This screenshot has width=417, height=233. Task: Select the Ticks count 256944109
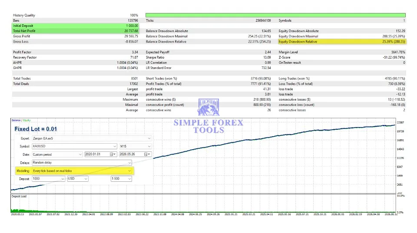point(263,20)
